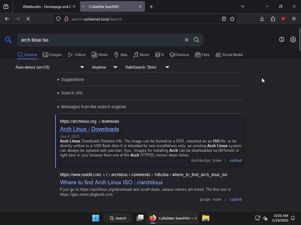Viewport: 301px width, 225px height.
Task: Switch to the Social Media category
Action: [229, 55]
